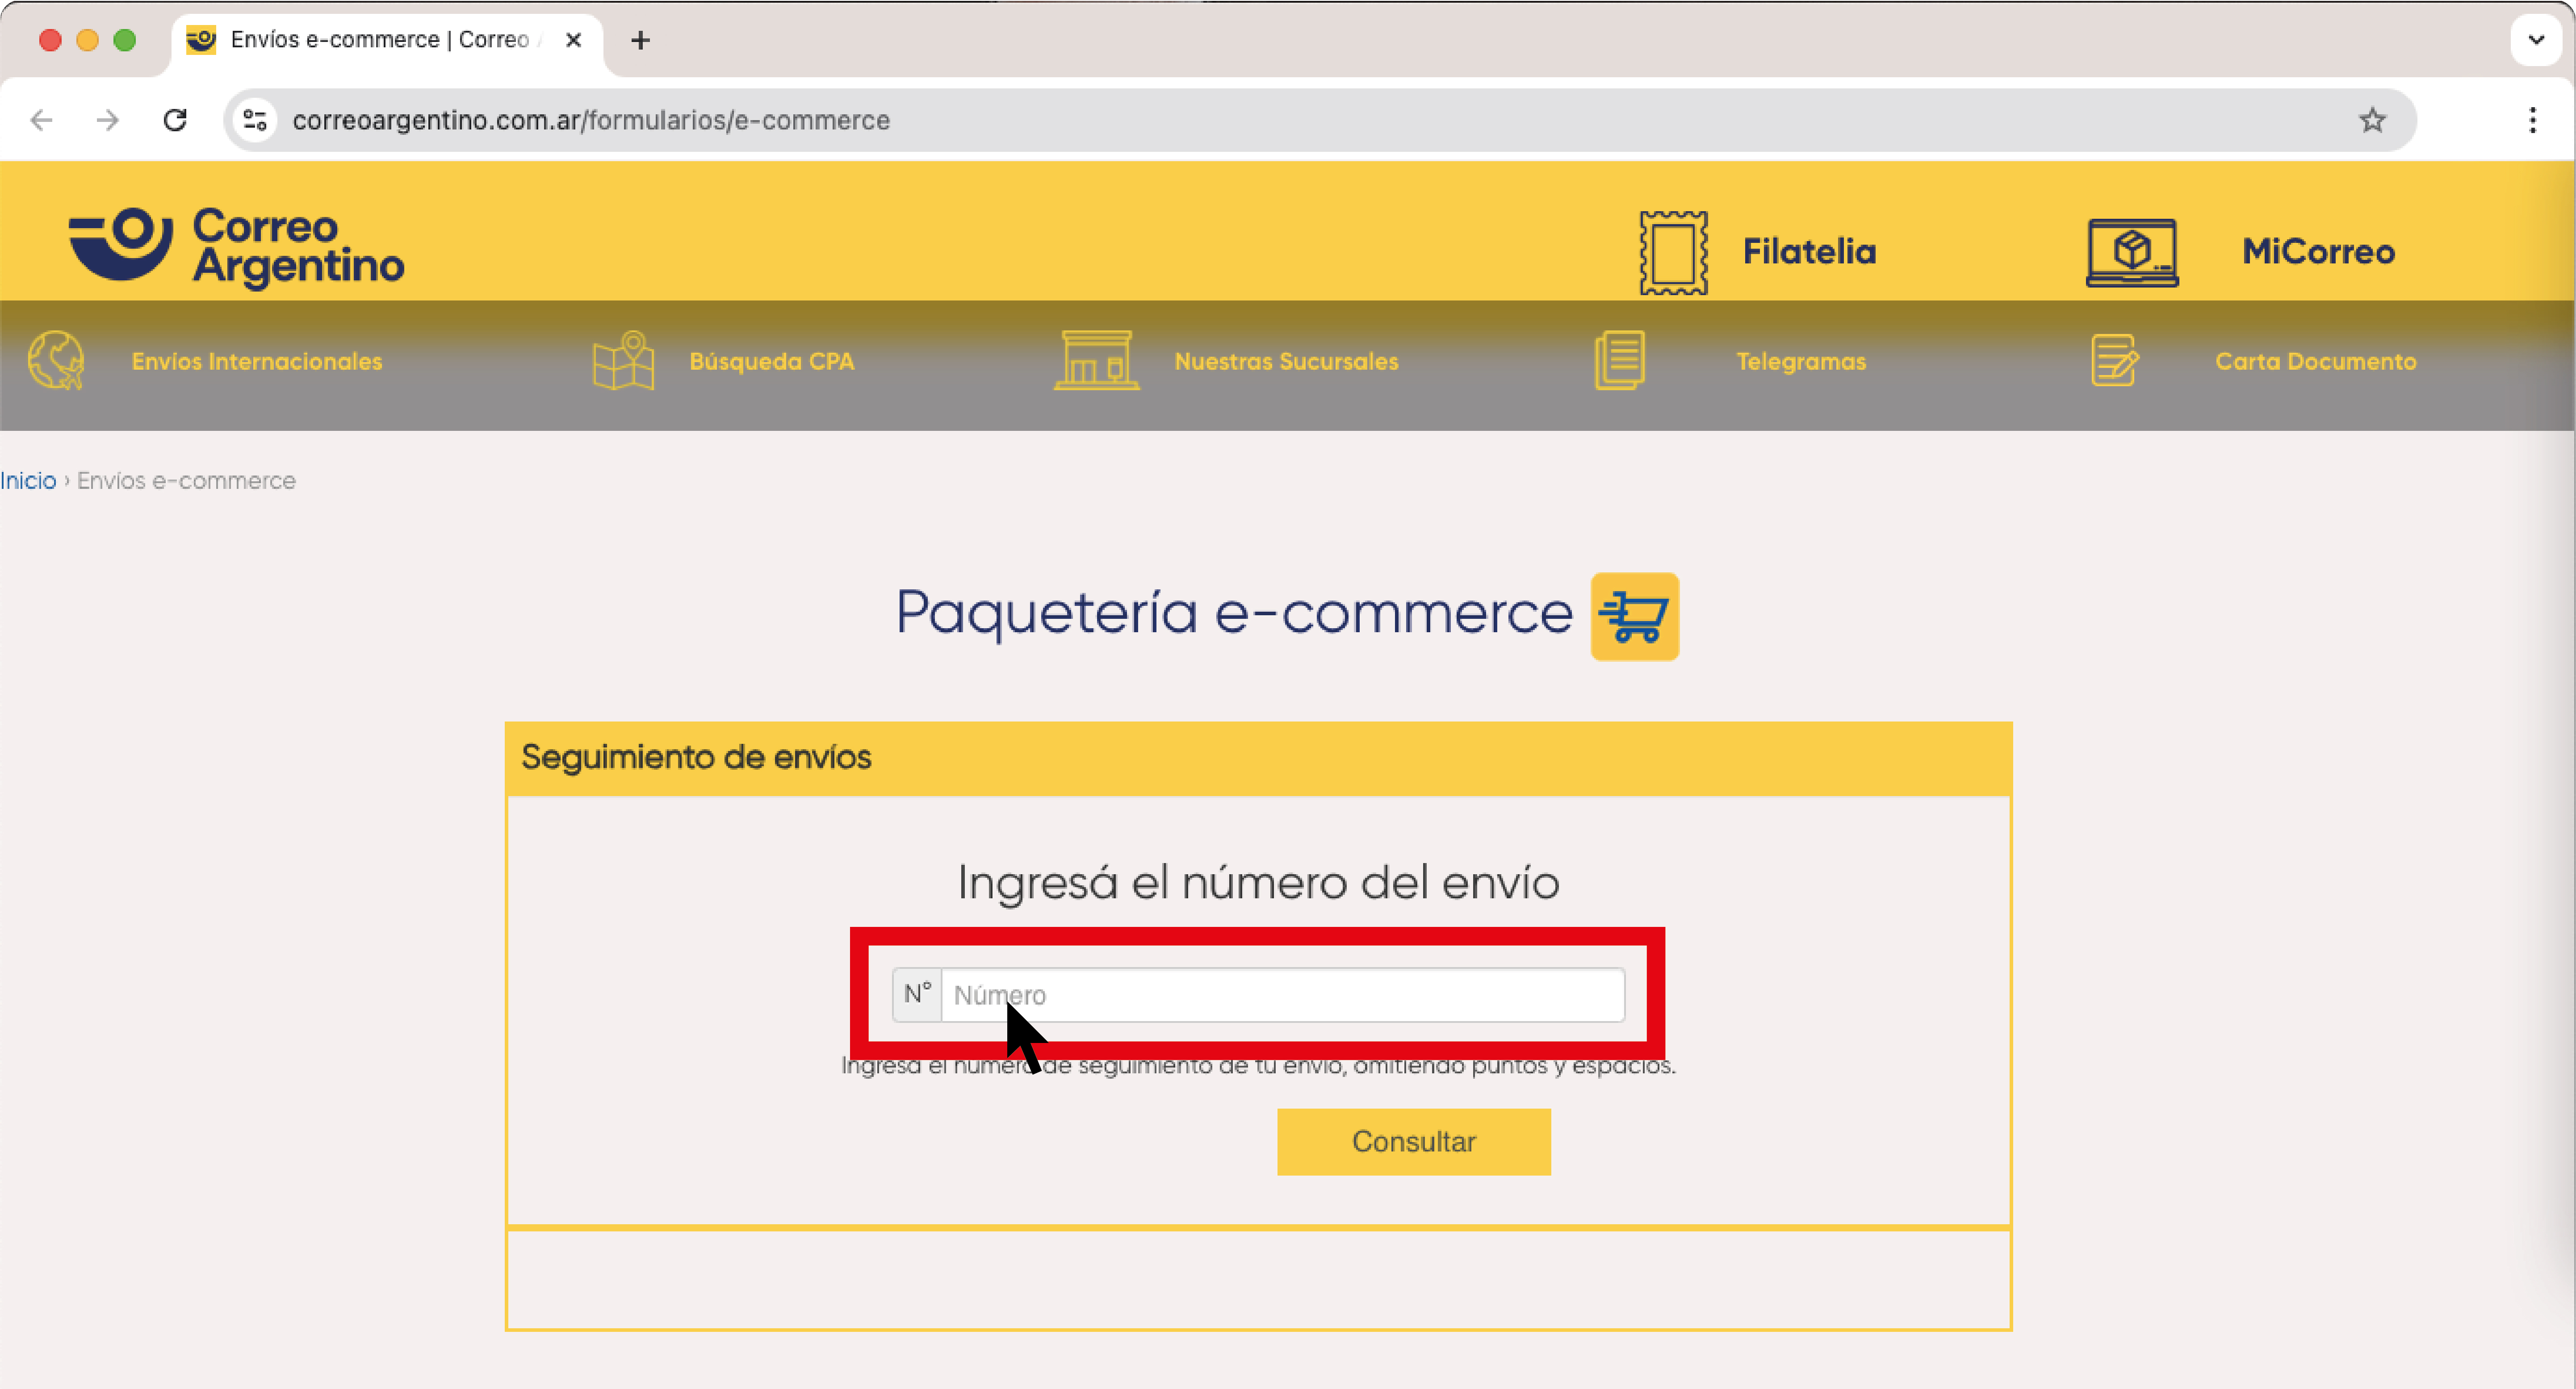Open Envíos Internacionales menu item

coord(257,361)
